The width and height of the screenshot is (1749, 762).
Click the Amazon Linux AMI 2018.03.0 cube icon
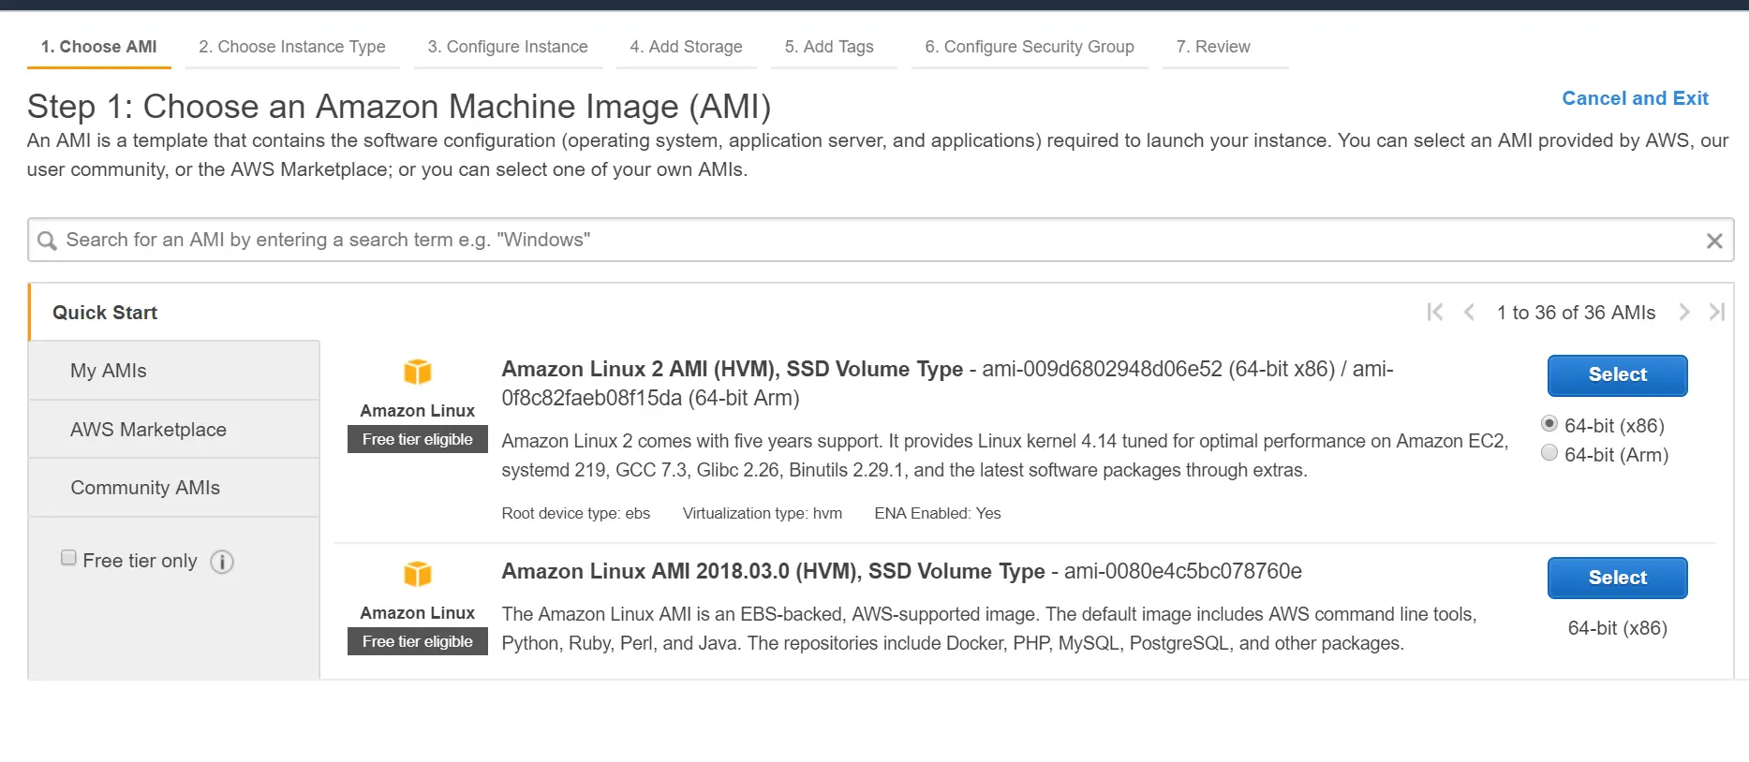click(417, 574)
